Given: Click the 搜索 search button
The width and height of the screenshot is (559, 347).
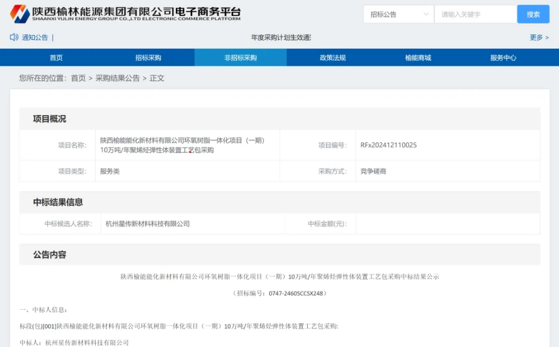Looking at the screenshot, I should (533, 14).
